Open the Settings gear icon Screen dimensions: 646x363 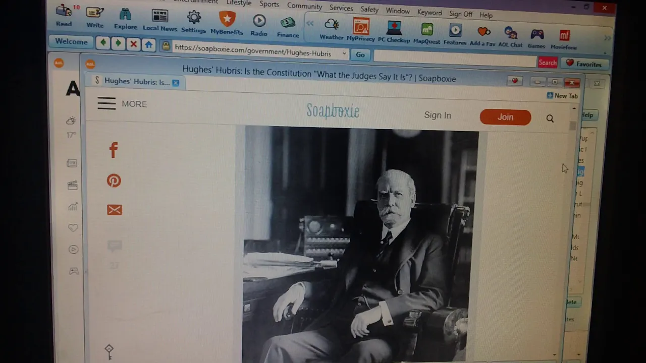tap(194, 21)
